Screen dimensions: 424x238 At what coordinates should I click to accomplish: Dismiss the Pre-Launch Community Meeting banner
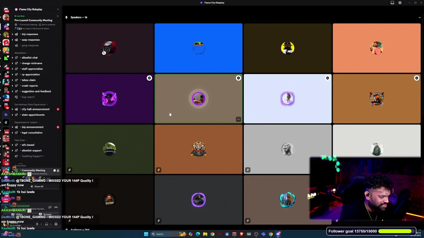click(x=58, y=16)
